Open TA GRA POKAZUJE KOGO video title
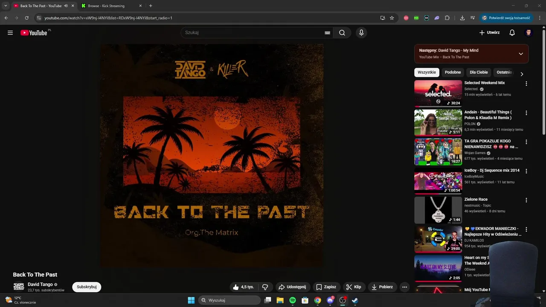Screen dimensions: 546x307 [491, 144]
